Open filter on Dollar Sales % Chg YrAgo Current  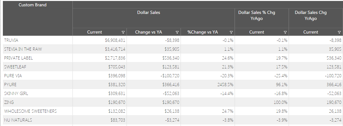285,32
